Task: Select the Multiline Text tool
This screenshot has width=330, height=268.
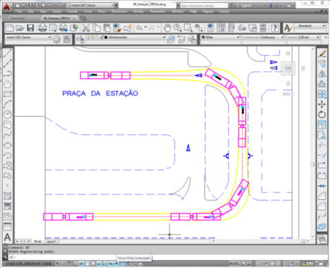Action: (x=8, y=237)
